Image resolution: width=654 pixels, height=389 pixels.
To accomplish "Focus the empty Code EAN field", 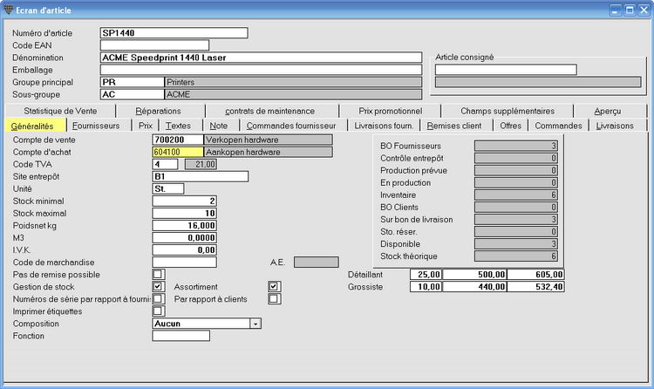I will 154,45.
